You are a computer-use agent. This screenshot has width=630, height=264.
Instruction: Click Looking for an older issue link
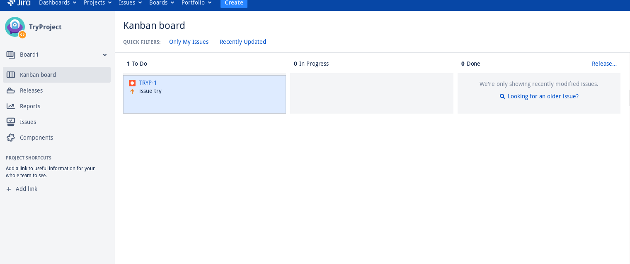543,96
